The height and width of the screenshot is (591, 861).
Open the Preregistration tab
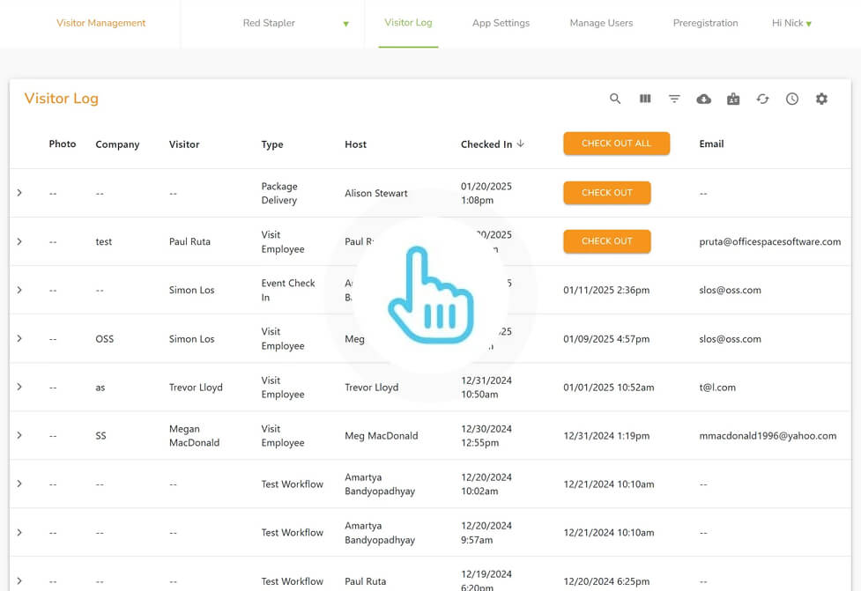705,23
